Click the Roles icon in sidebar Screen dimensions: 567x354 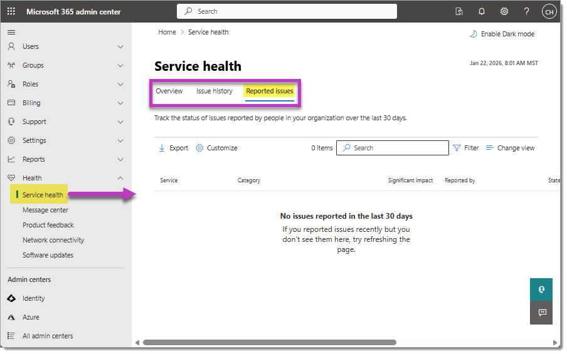11,84
